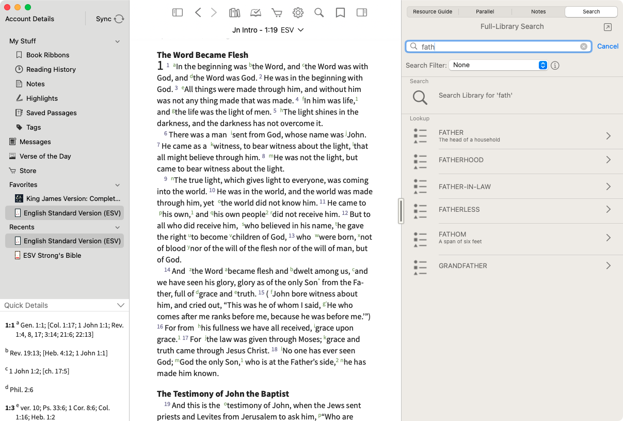This screenshot has width=623, height=421.
Task: Switch to the Resource Guide tab
Action: coord(433,11)
